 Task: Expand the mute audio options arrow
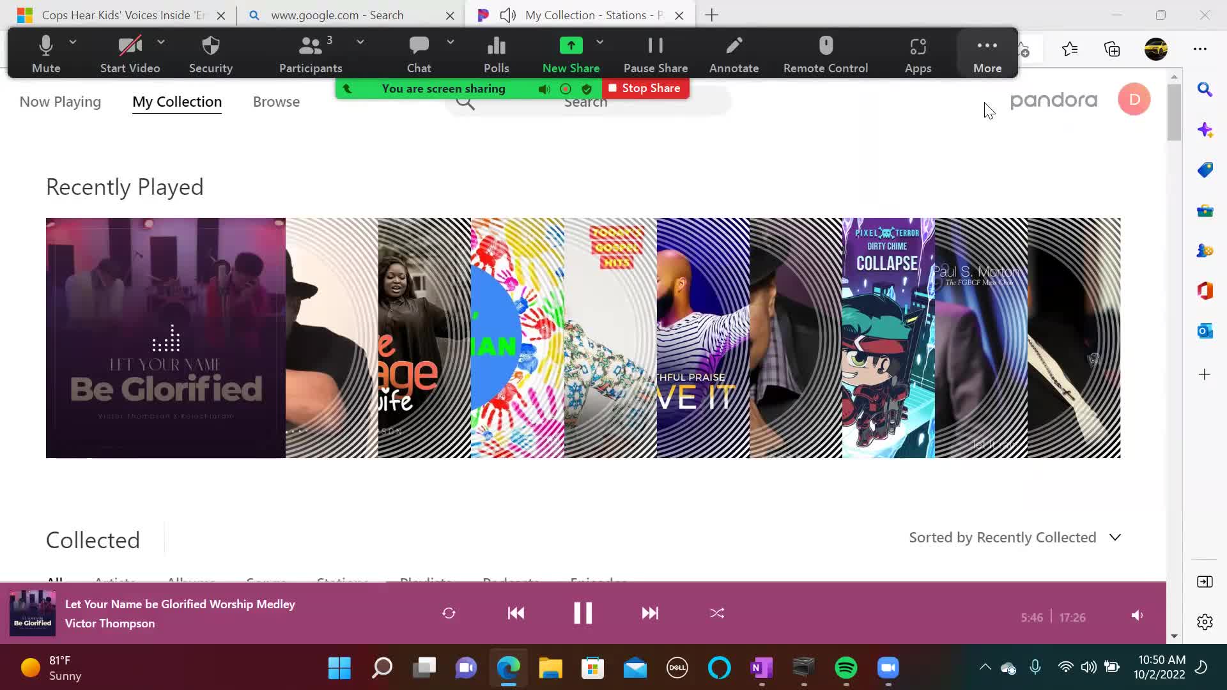click(73, 42)
